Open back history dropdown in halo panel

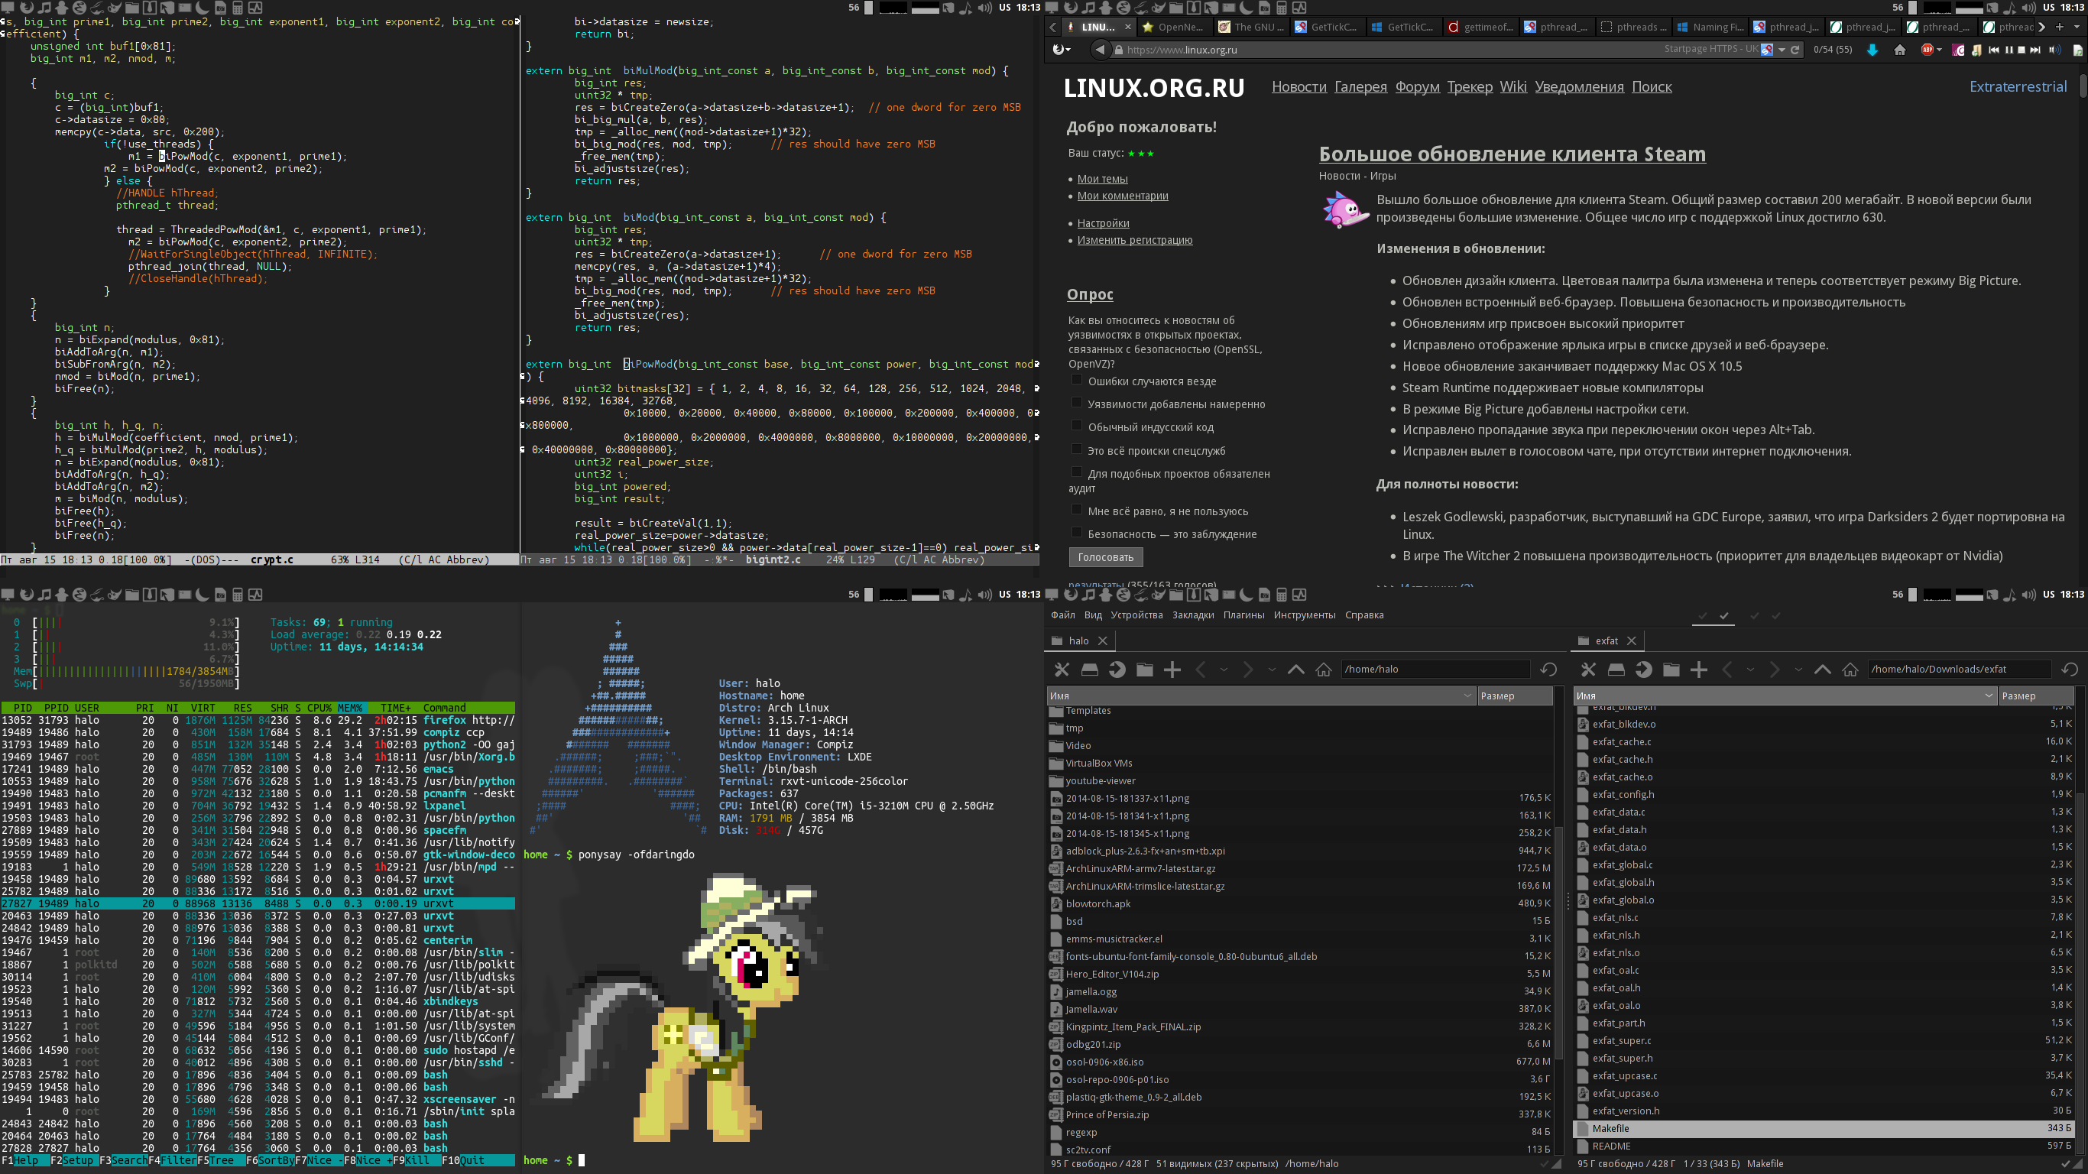click(1224, 669)
